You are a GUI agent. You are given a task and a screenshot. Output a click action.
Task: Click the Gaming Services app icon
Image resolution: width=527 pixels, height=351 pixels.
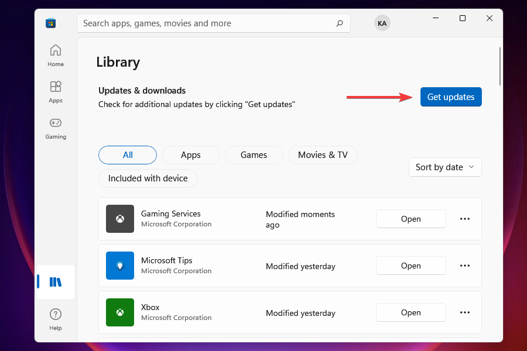tap(120, 219)
